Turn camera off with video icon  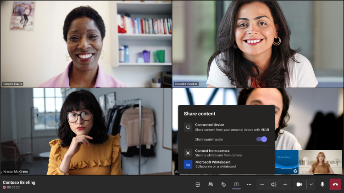coord(299,184)
